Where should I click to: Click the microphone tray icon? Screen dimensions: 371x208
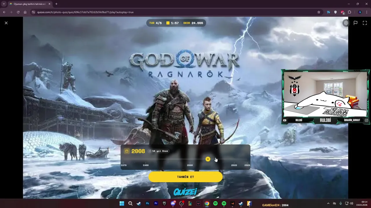341,203
